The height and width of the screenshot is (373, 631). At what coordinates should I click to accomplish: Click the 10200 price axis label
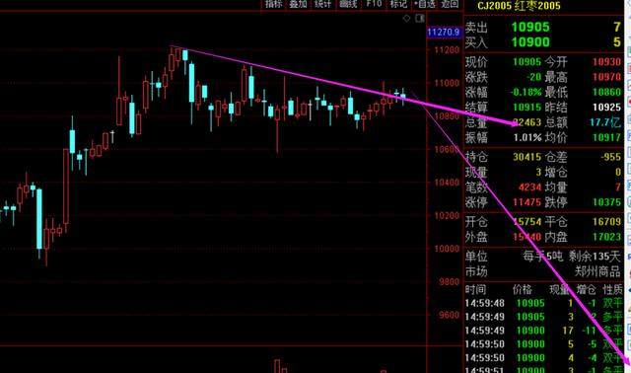point(447,215)
